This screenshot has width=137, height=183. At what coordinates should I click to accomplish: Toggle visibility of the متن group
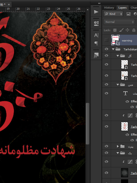106,84
